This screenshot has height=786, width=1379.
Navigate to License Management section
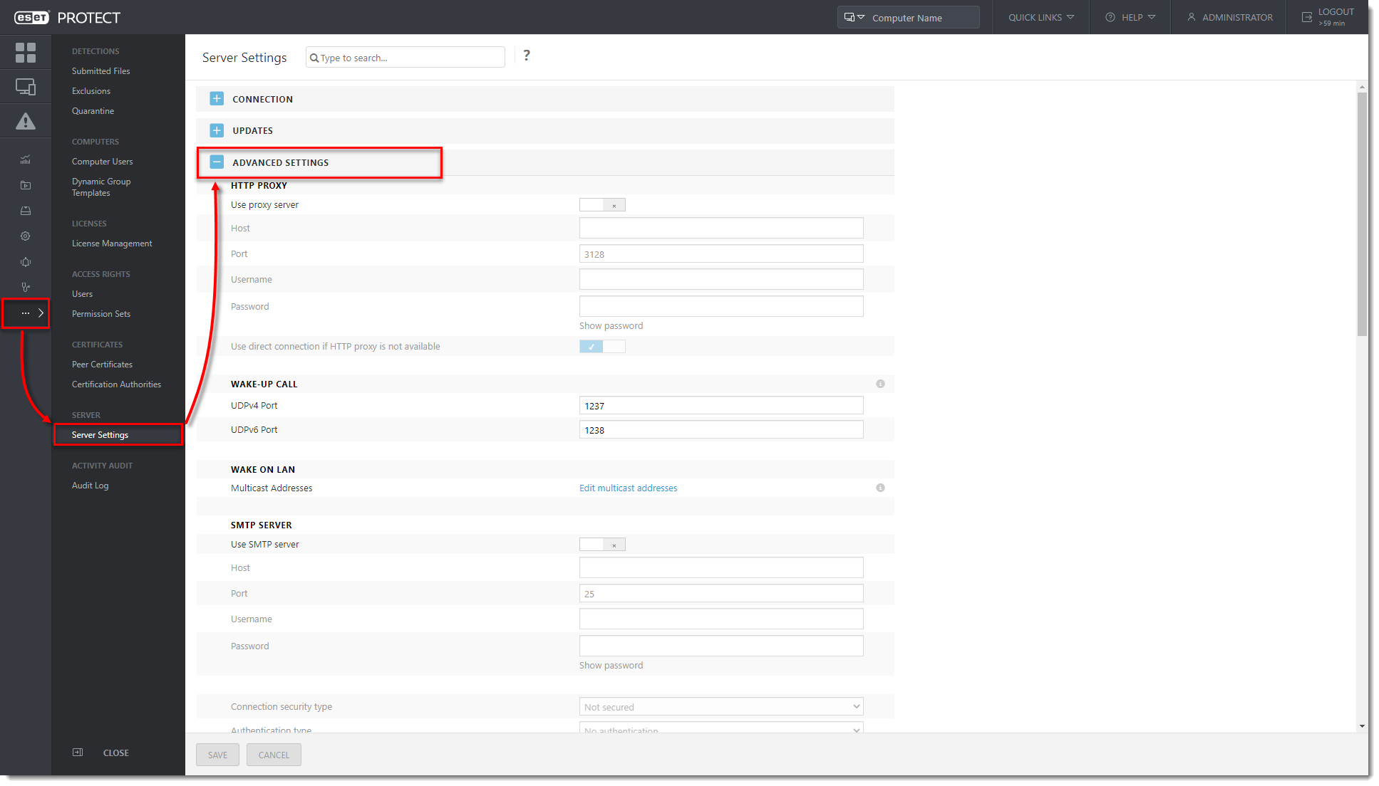[x=112, y=243]
